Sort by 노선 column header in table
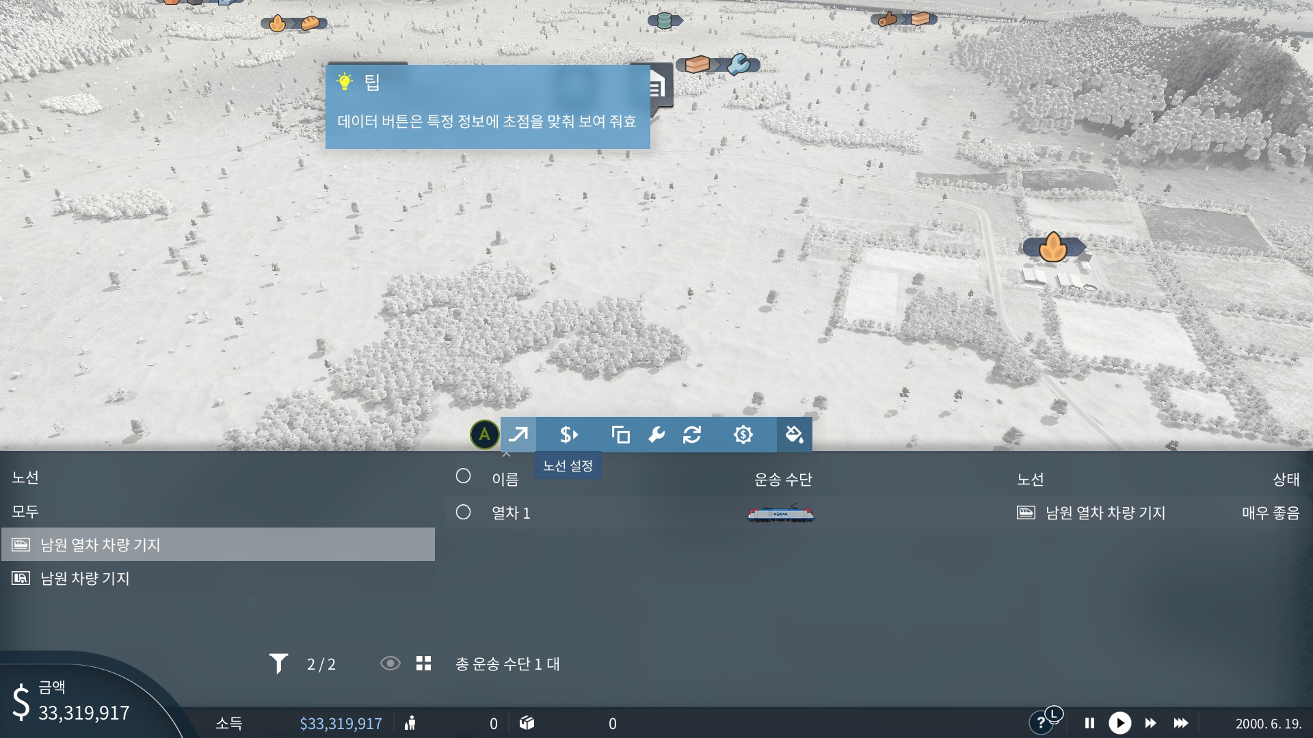The width and height of the screenshot is (1313, 738). [1030, 479]
